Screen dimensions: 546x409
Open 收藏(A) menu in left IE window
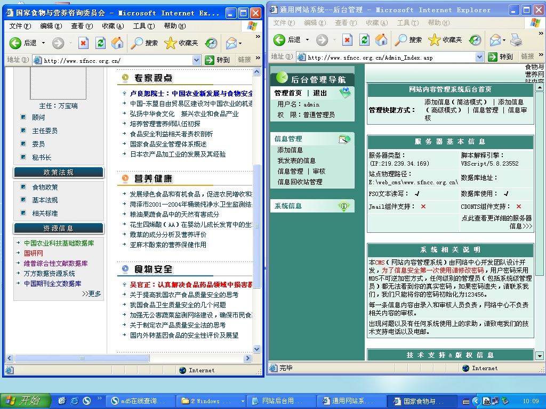pos(113,26)
